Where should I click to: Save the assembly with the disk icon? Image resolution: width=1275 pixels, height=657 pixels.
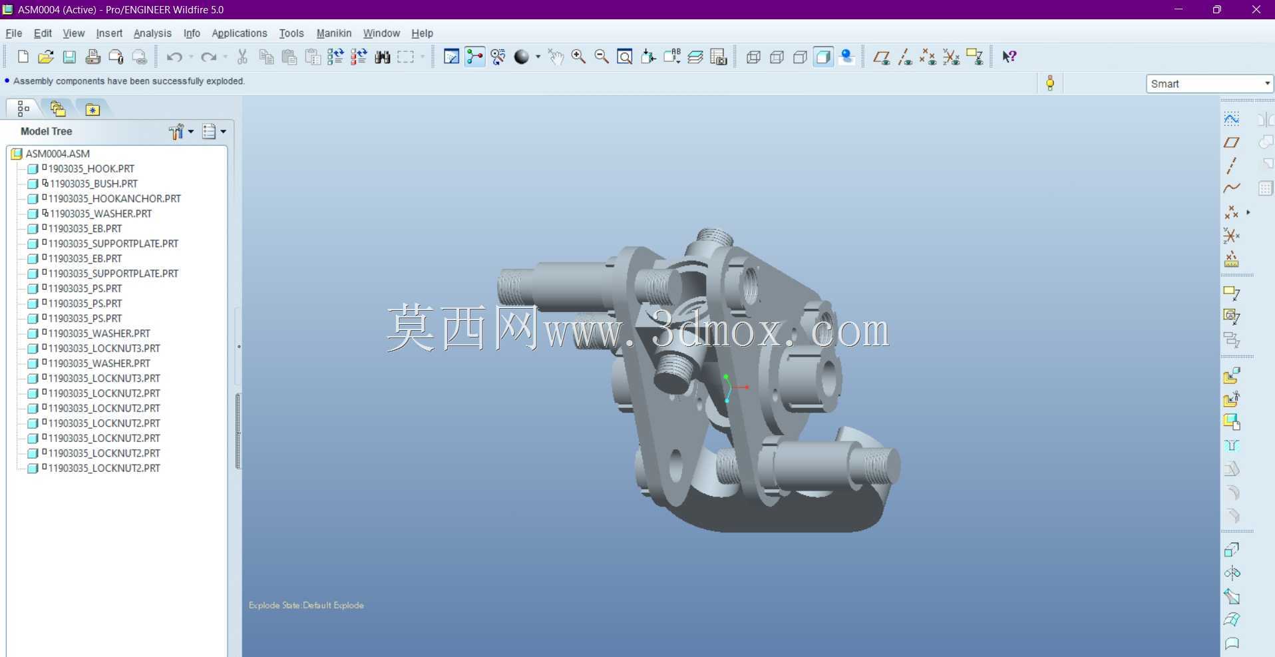pos(69,57)
